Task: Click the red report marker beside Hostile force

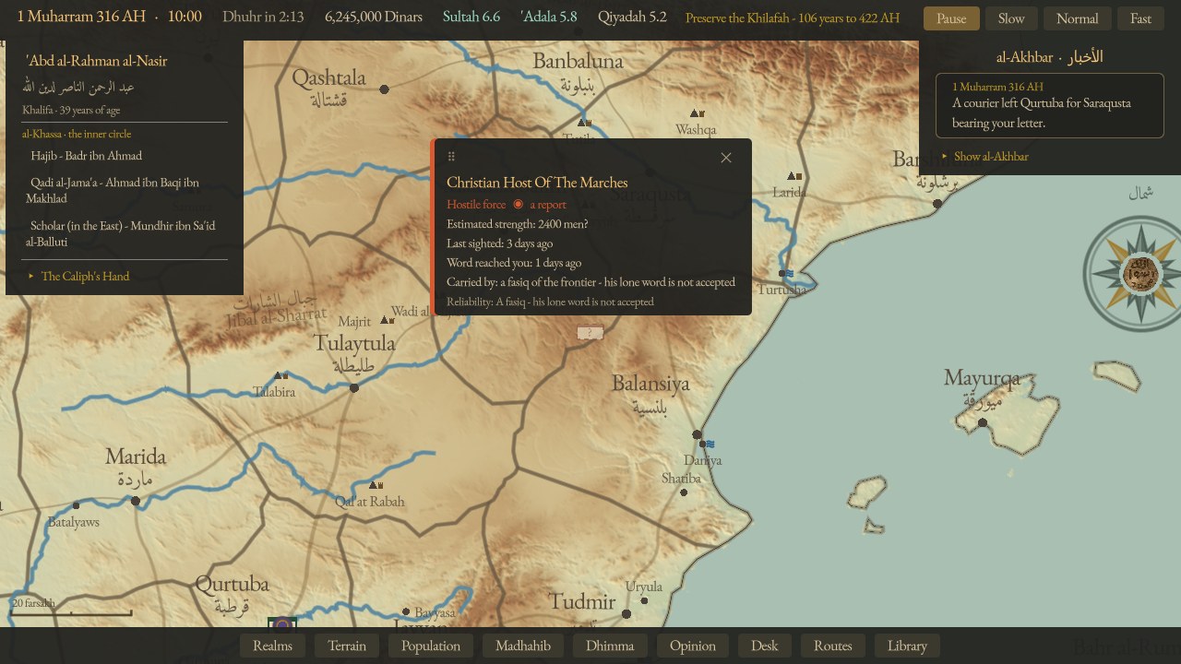Action: [x=519, y=204]
